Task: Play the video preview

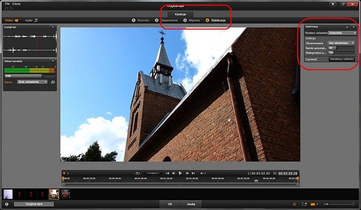Action: coord(180,173)
